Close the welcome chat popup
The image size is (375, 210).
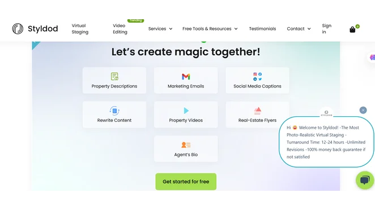pyautogui.click(x=363, y=110)
